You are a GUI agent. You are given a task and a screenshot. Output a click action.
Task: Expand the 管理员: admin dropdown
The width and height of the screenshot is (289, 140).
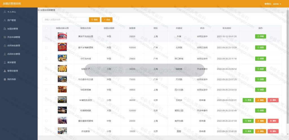[x=273, y=4]
